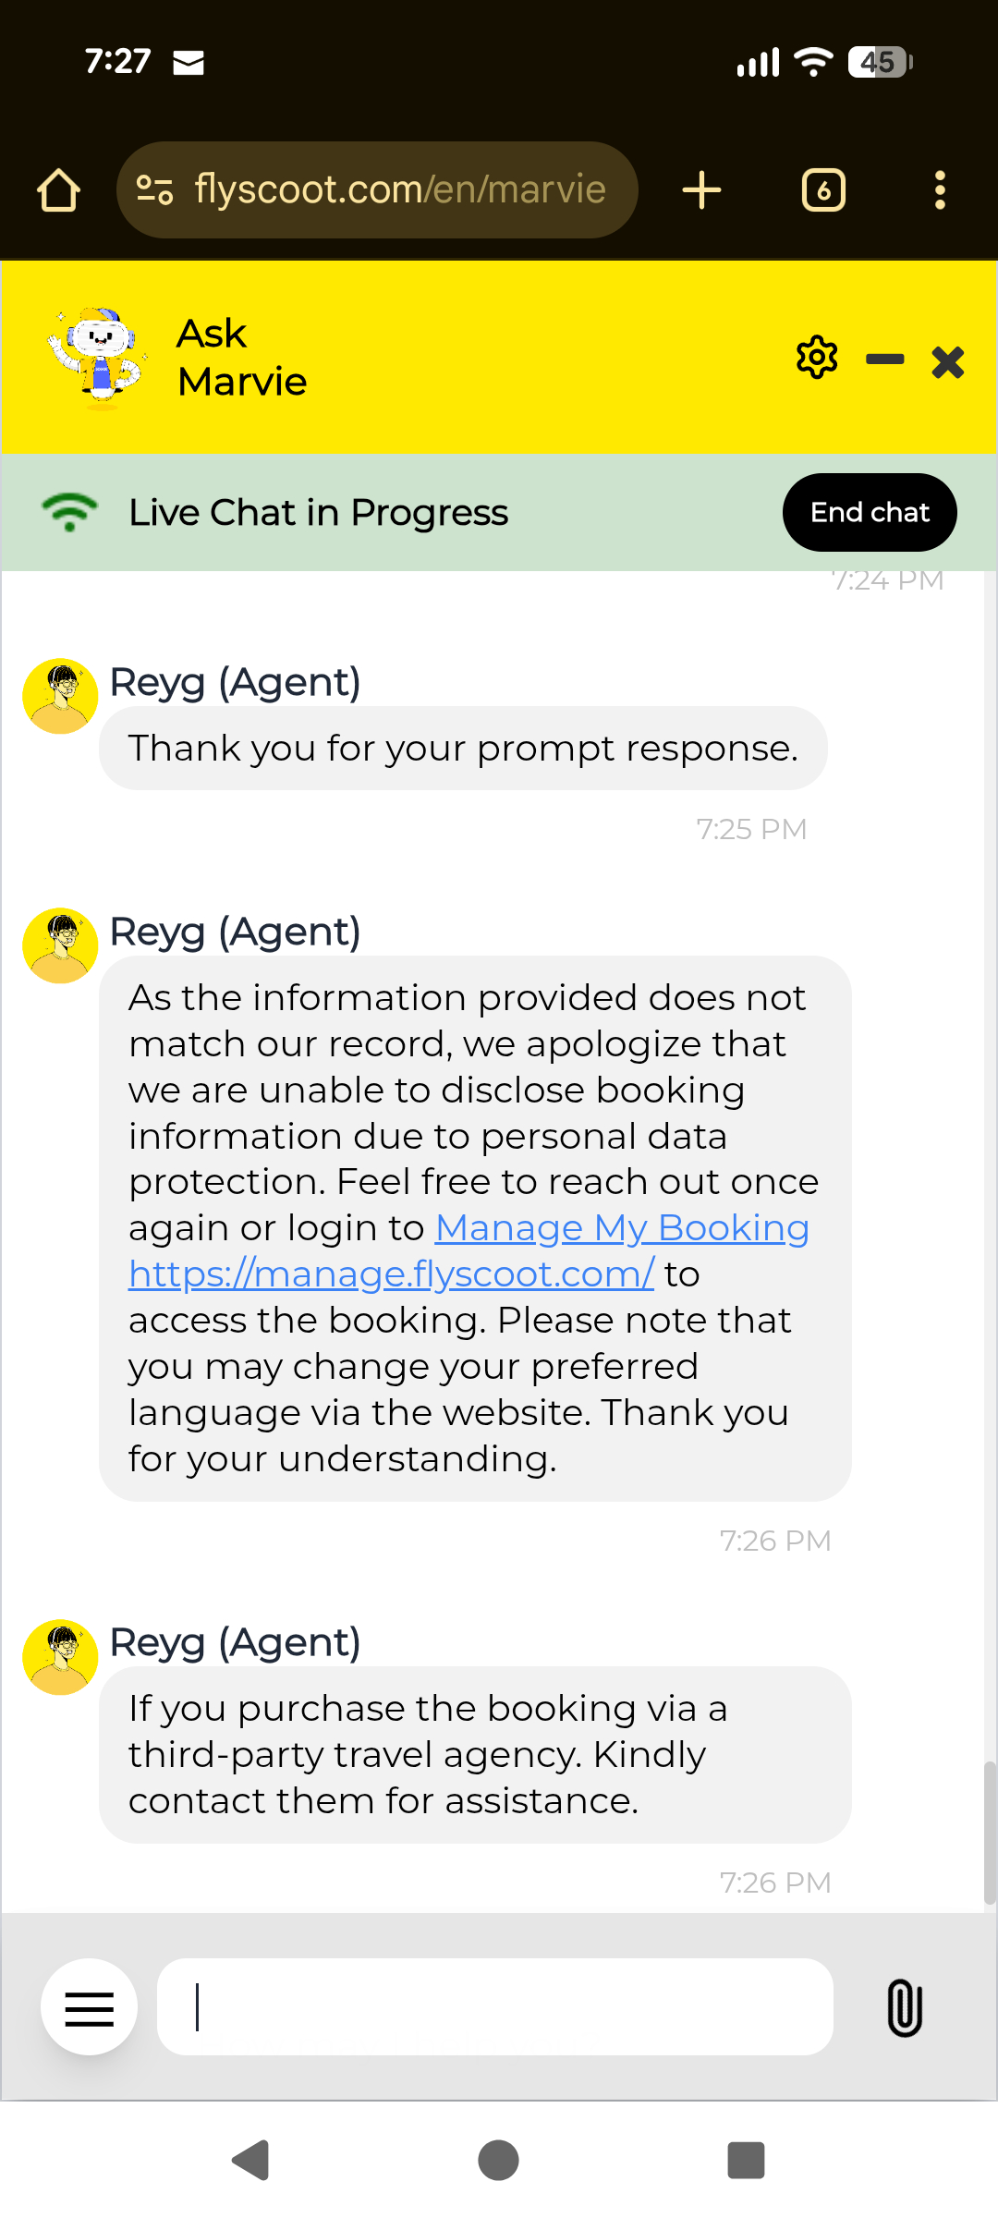This screenshot has height=2218, width=998.
Task: Open the Manage My Booking link
Action: pyautogui.click(x=622, y=1228)
